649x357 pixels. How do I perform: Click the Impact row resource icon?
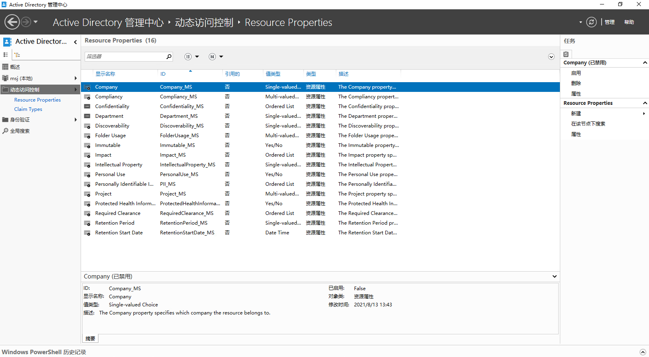coord(87,155)
